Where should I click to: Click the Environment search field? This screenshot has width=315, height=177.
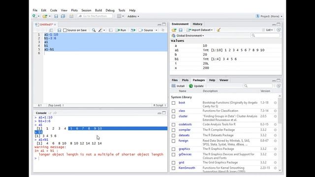265,35
